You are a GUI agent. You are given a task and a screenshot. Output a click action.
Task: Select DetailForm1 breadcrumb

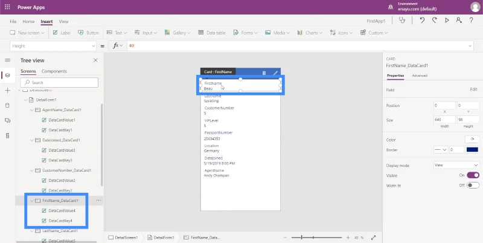click(x=161, y=238)
